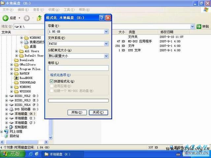Select Network Neighborhood (网上邻居) icon
The width and height of the screenshot is (211, 158).
click(x=7, y=131)
